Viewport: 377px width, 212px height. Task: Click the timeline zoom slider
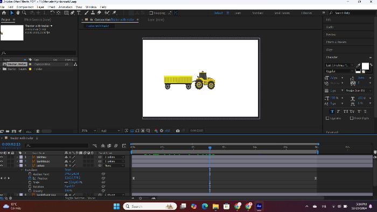(141, 199)
